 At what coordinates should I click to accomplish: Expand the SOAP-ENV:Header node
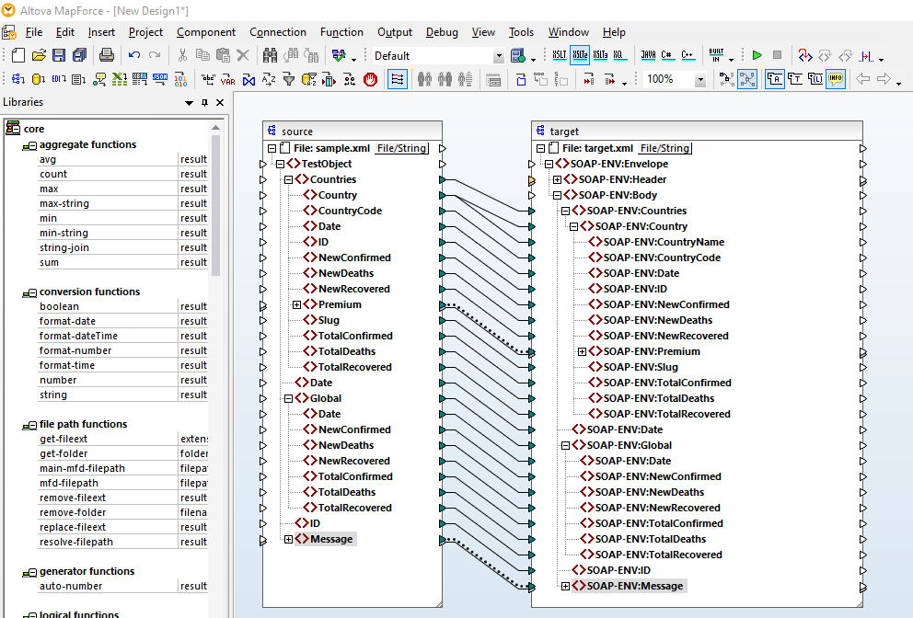pos(557,179)
